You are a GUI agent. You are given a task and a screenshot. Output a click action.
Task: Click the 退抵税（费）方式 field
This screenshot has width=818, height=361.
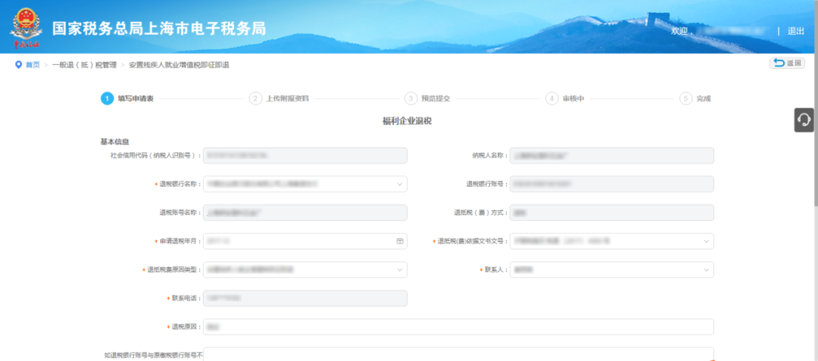coord(612,213)
